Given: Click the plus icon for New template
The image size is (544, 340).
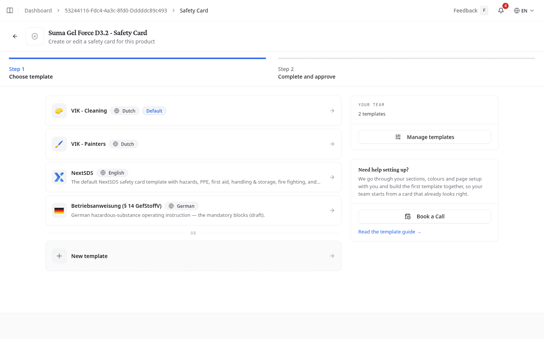Looking at the screenshot, I should 59,256.
